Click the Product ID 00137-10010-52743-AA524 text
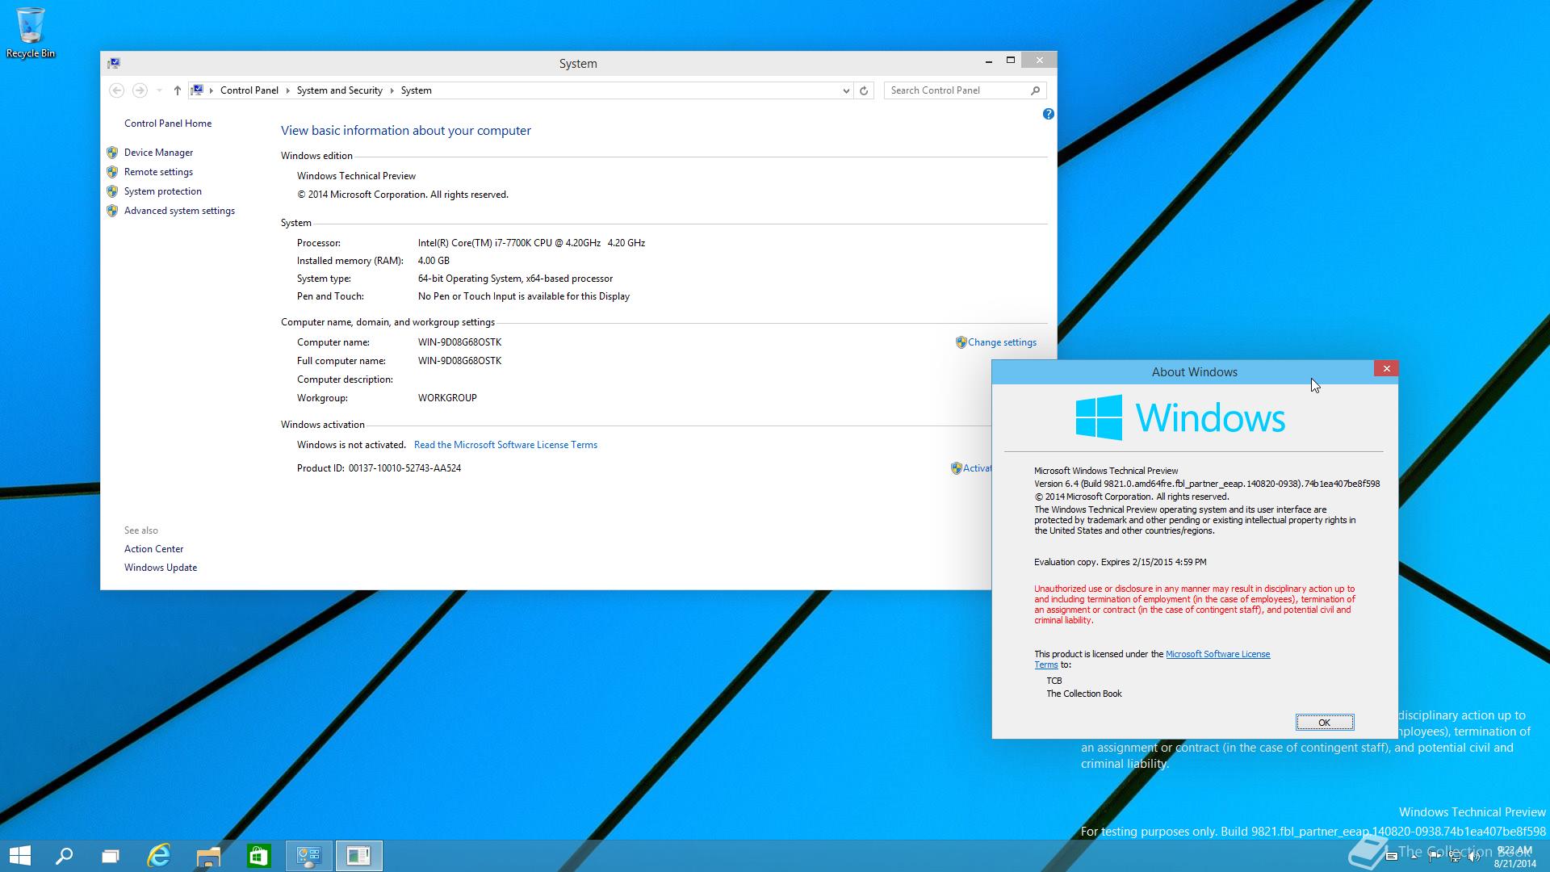1550x872 pixels. [x=379, y=468]
